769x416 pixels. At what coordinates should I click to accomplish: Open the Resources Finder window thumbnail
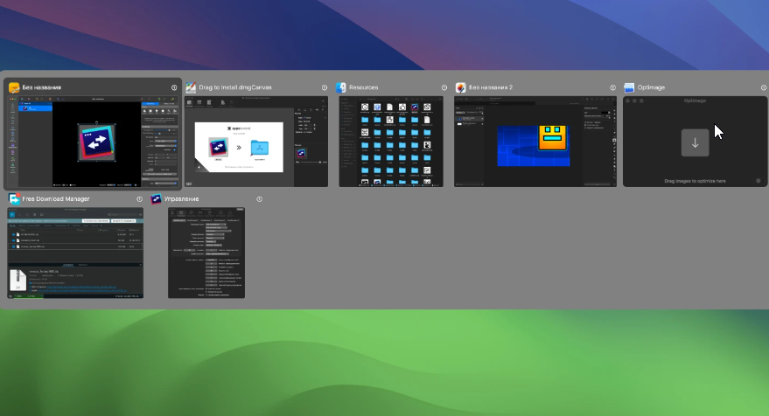pos(391,142)
